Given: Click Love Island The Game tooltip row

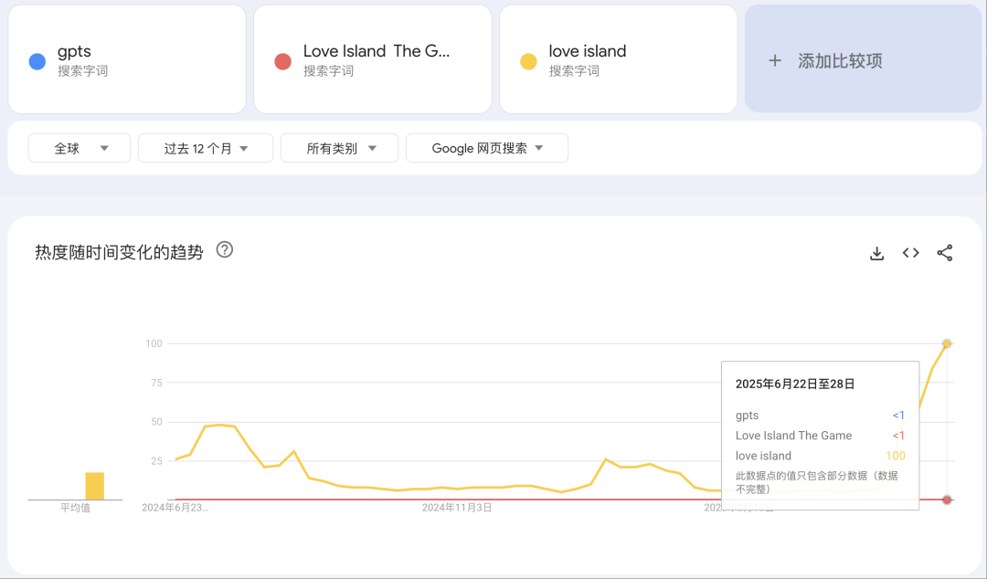Looking at the screenshot, I should tap(820, 436).
